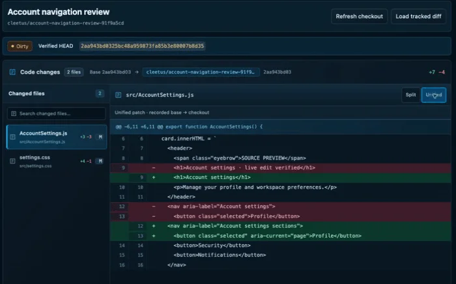
Task: Click the 2 files badge
Action: (x=74, y=72)
